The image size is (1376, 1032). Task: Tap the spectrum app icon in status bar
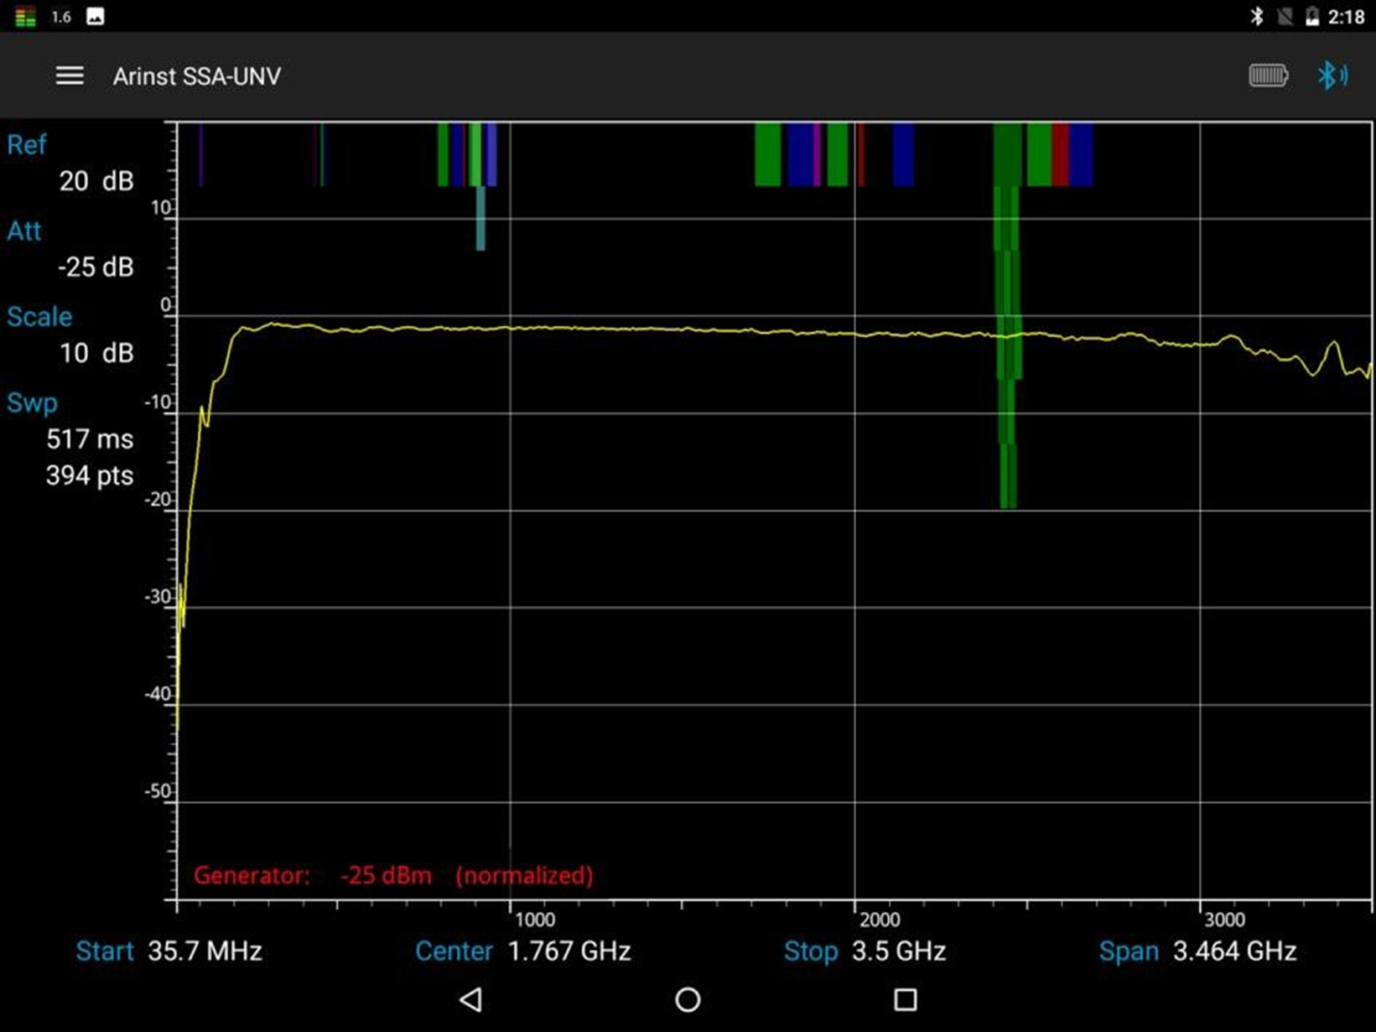[x=25, y=17]
